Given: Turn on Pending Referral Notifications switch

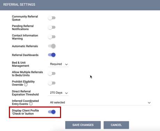Looking at the screenshot, I should (52, 27).
